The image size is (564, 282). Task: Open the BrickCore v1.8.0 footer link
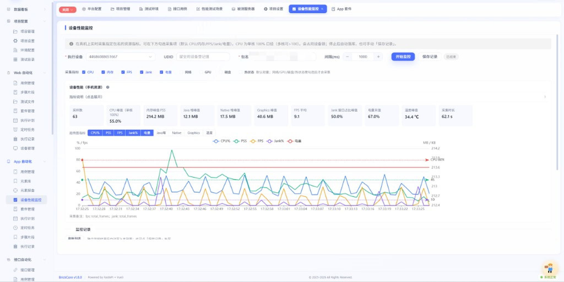[x=70, y=277]
